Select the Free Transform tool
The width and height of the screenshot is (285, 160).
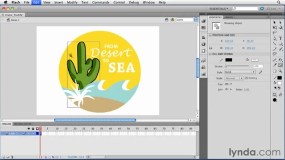(x=275, y=28)
